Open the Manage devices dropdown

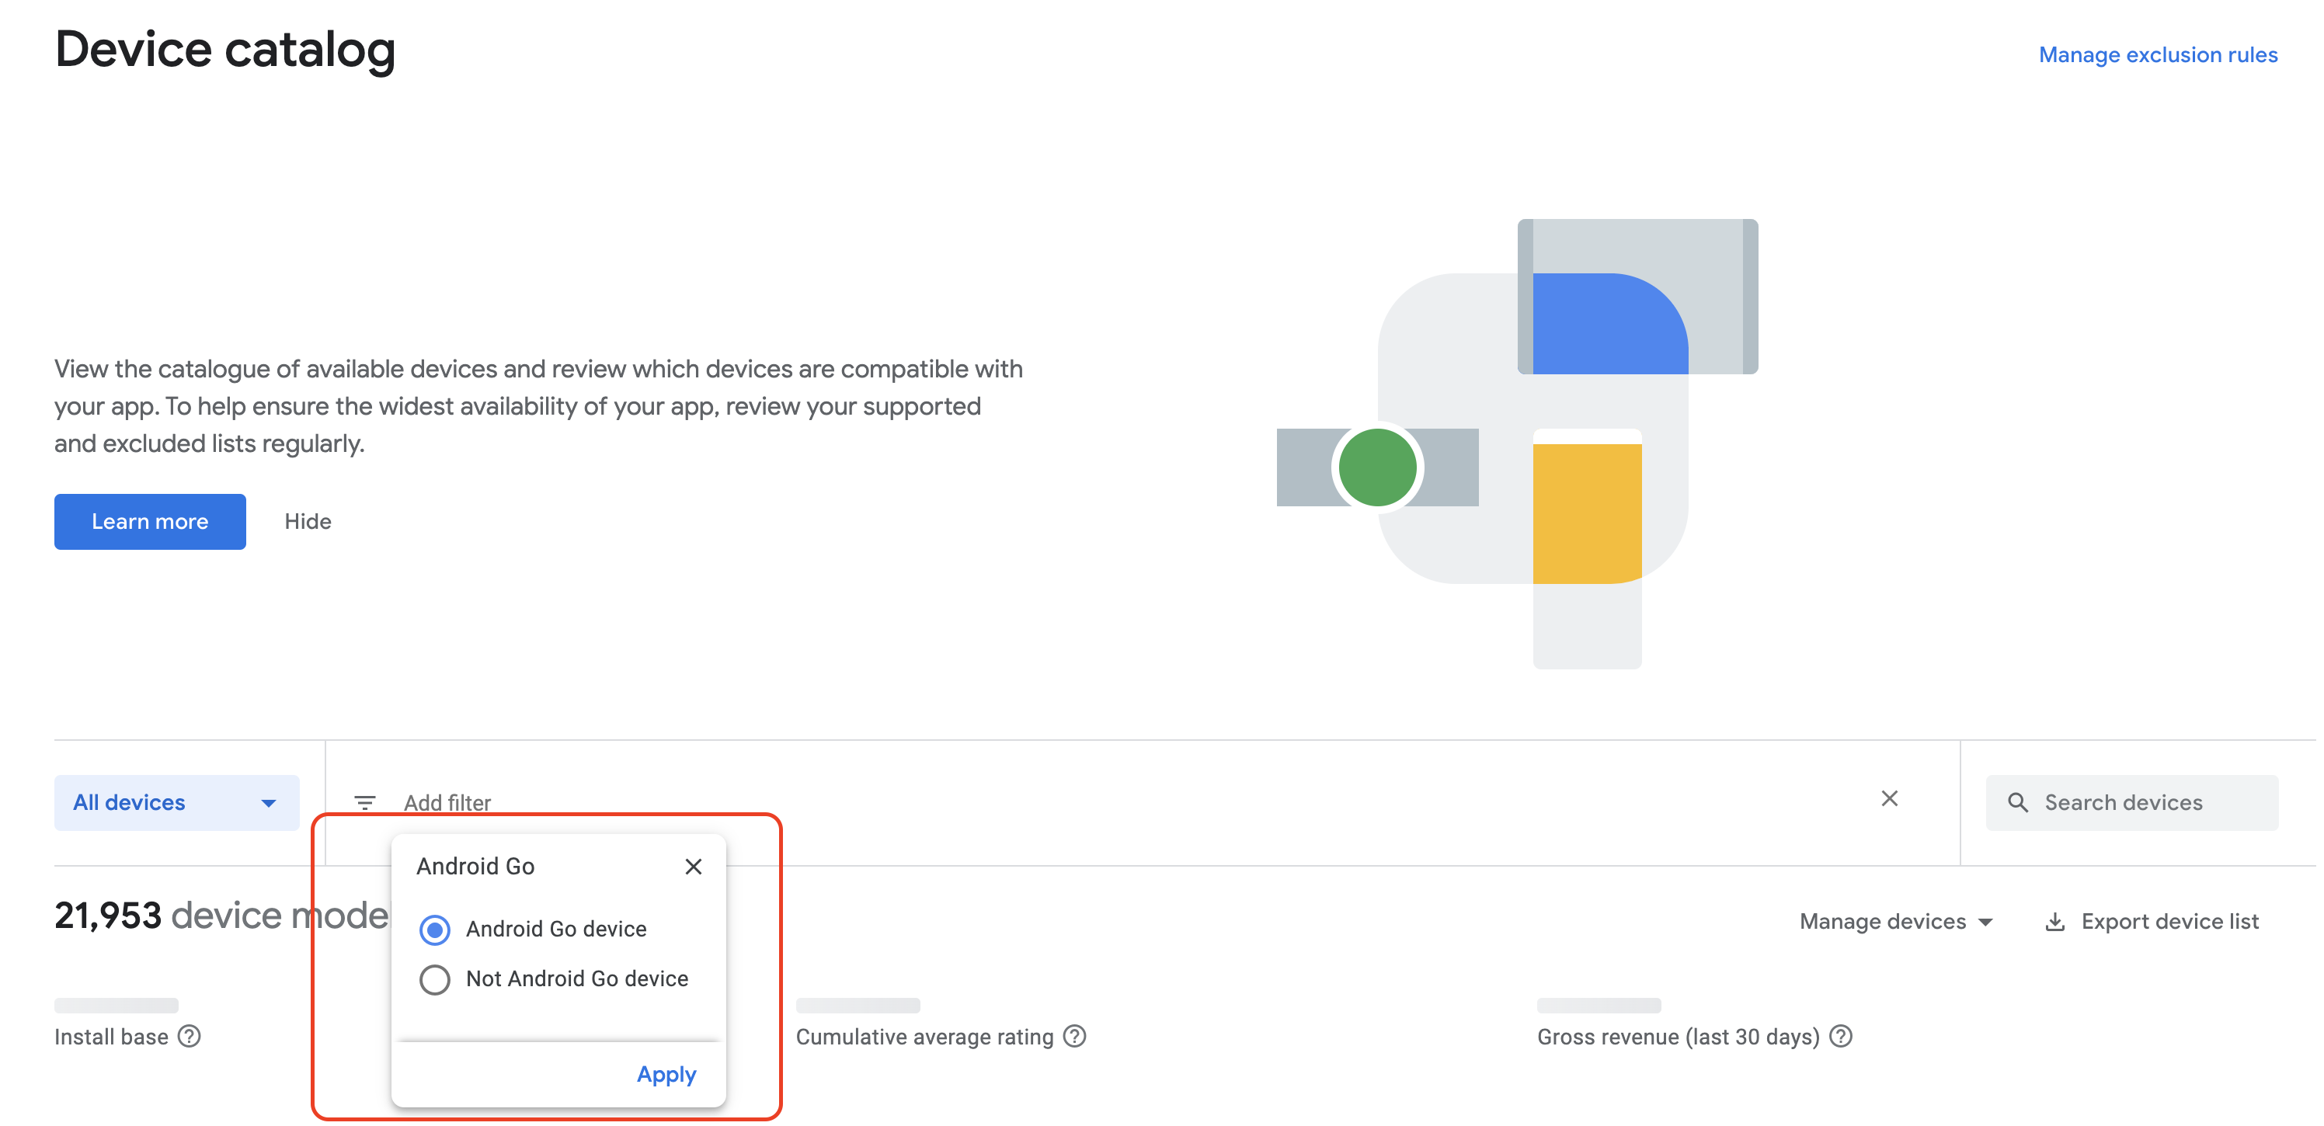click(1894, 921)
